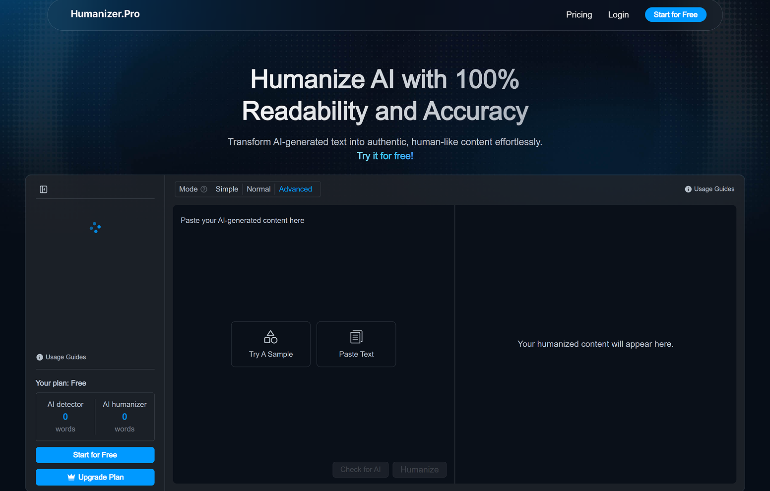770x491 pixels.
Task: Click the Upgrade Plan button
Action: tap(95, 477)
